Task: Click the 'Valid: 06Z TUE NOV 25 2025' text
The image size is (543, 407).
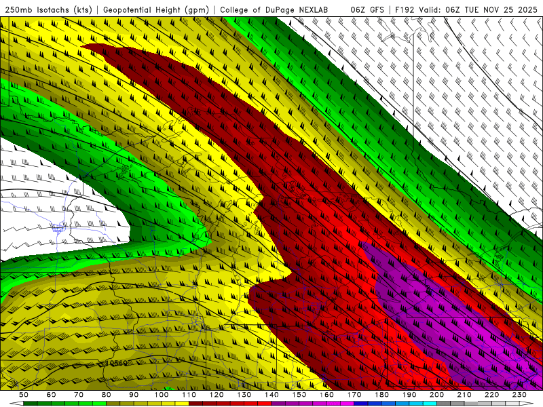Action: pos(479,9)
